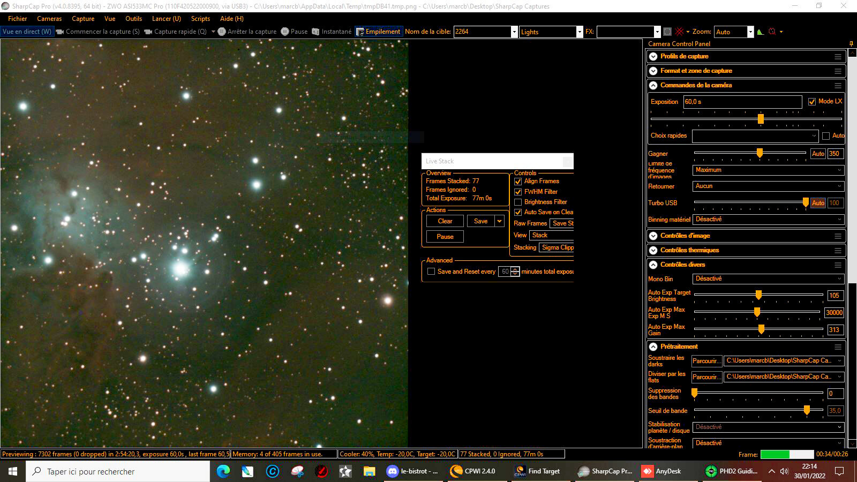Uncheck the Mode LX checkbox
This screenshot has height=482, width=857.
pos(812,101)
